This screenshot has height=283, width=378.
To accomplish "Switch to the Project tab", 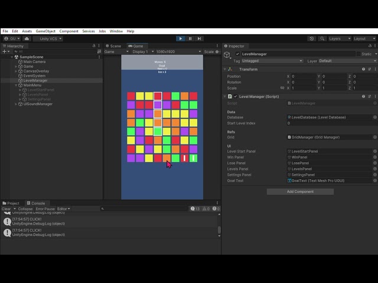I will pyautogui.click(x=11, y=203).
